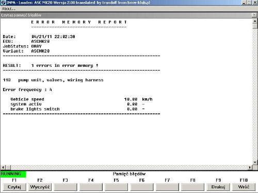The height and width of the screenshot is (193, 258).
Task: Maximize the INPA window
Action: (x=249, y=3)
